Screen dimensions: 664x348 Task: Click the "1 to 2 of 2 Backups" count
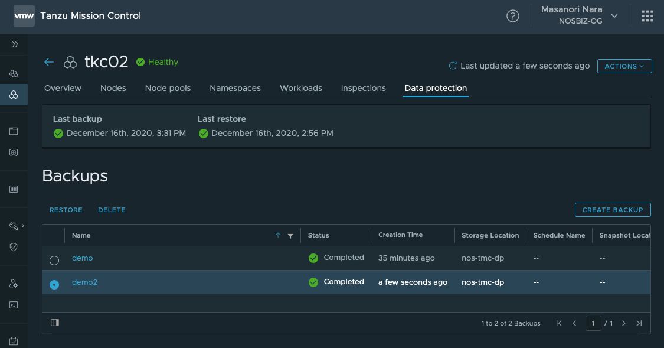coord(511,323)
